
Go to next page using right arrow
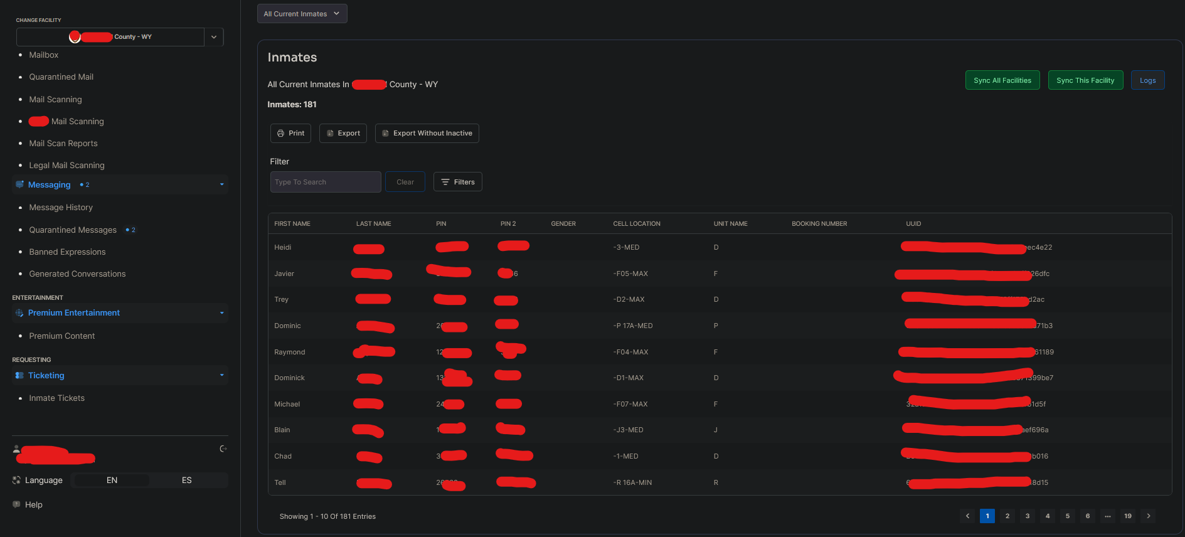[1148, 516]
